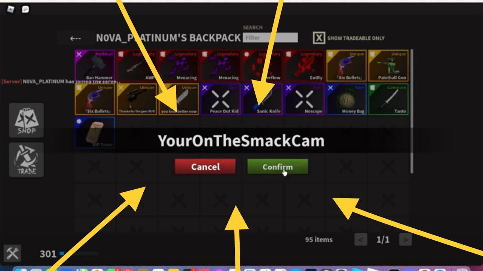Screen dimensions: 483x271
Task: Cancel the trade request
Action: (x=205, y=167)
